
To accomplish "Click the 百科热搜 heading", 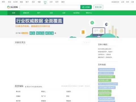I will (102, 65).
